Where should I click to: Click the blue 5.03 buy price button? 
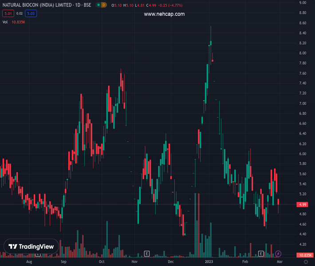tap(31, 13)
